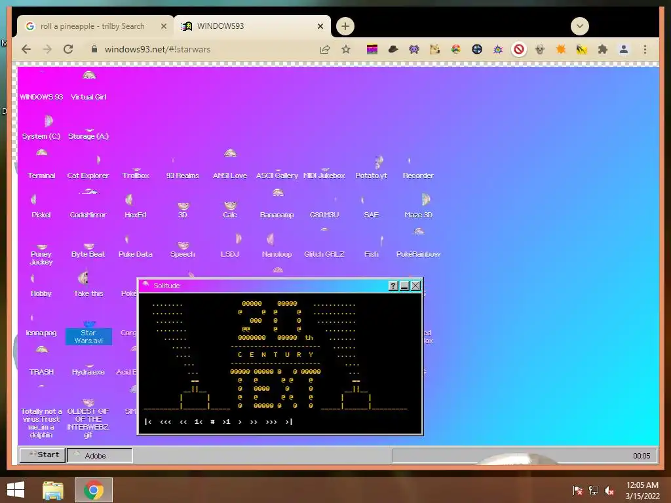Select the Adobe taskbar item
This screenshot has width=671, height=503.
pos(100,456)
